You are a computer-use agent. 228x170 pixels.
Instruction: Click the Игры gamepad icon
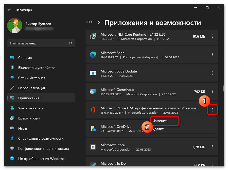click(12, 128)
